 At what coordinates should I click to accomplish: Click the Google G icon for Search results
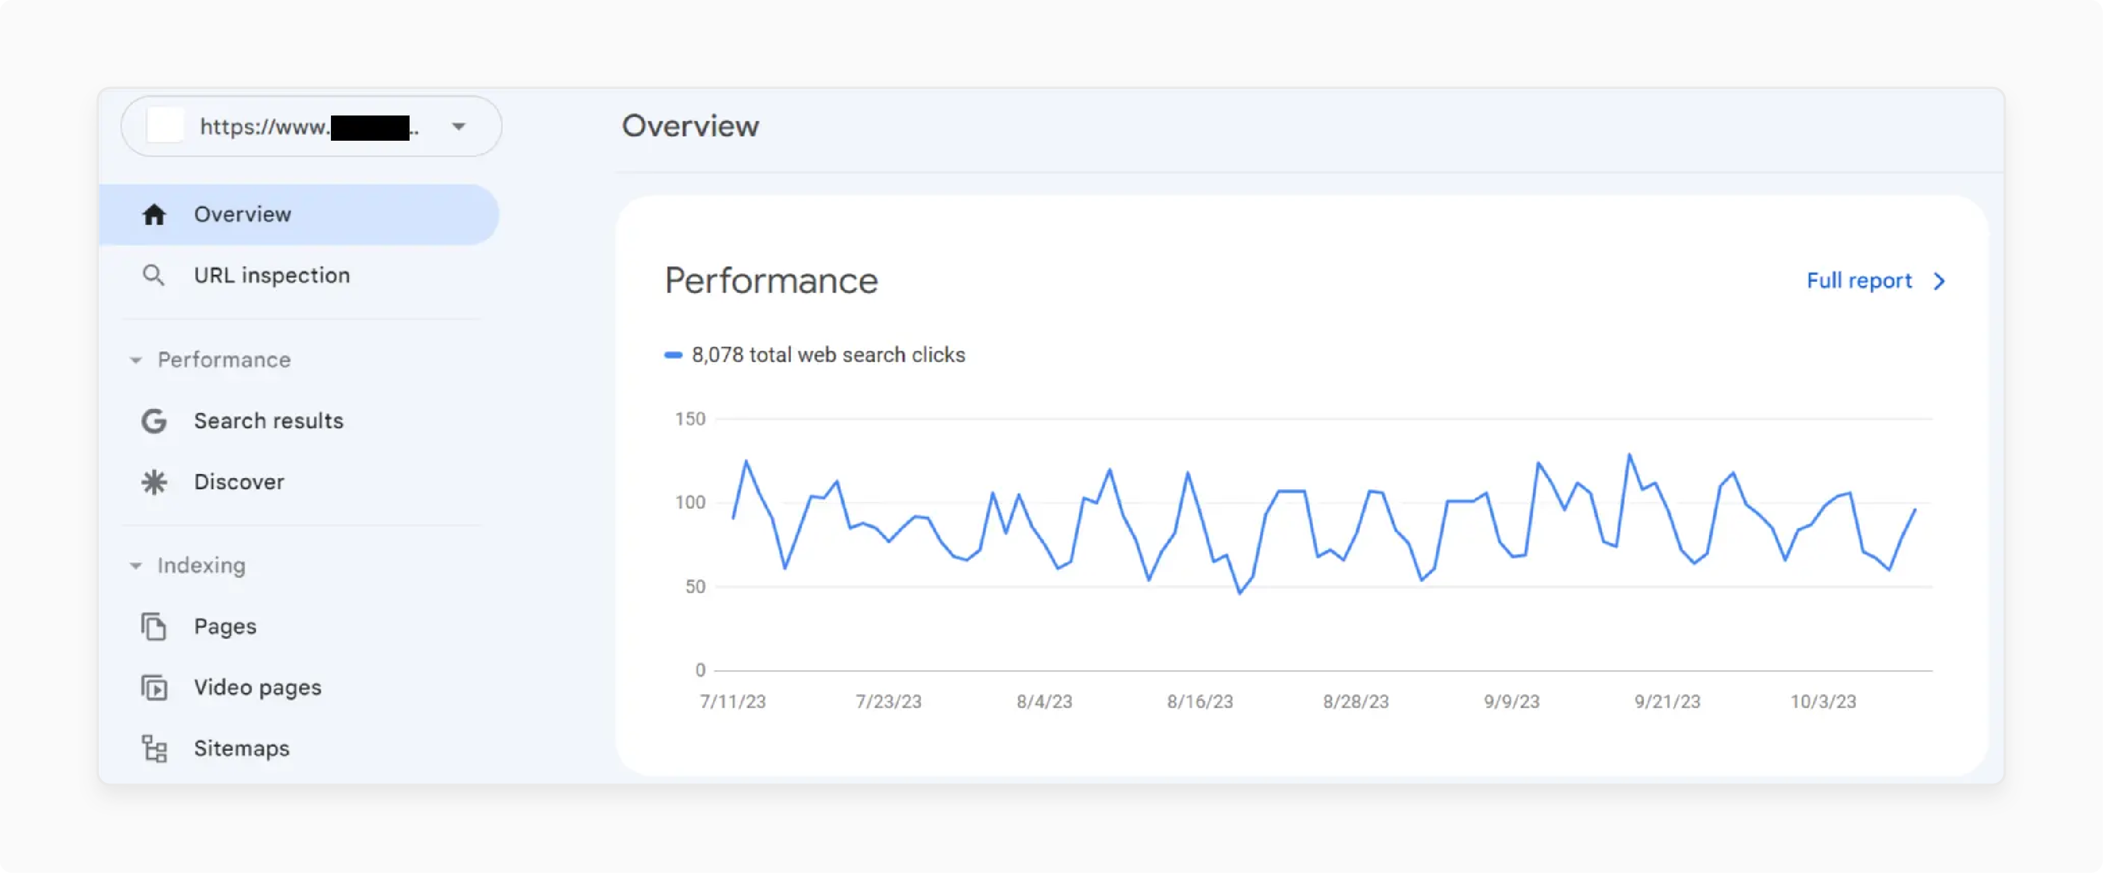pyautogui.click(x=154, y=421)
